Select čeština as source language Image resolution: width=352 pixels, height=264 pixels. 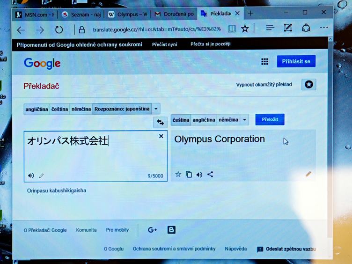pyautogui.click(x=59, y=109)
